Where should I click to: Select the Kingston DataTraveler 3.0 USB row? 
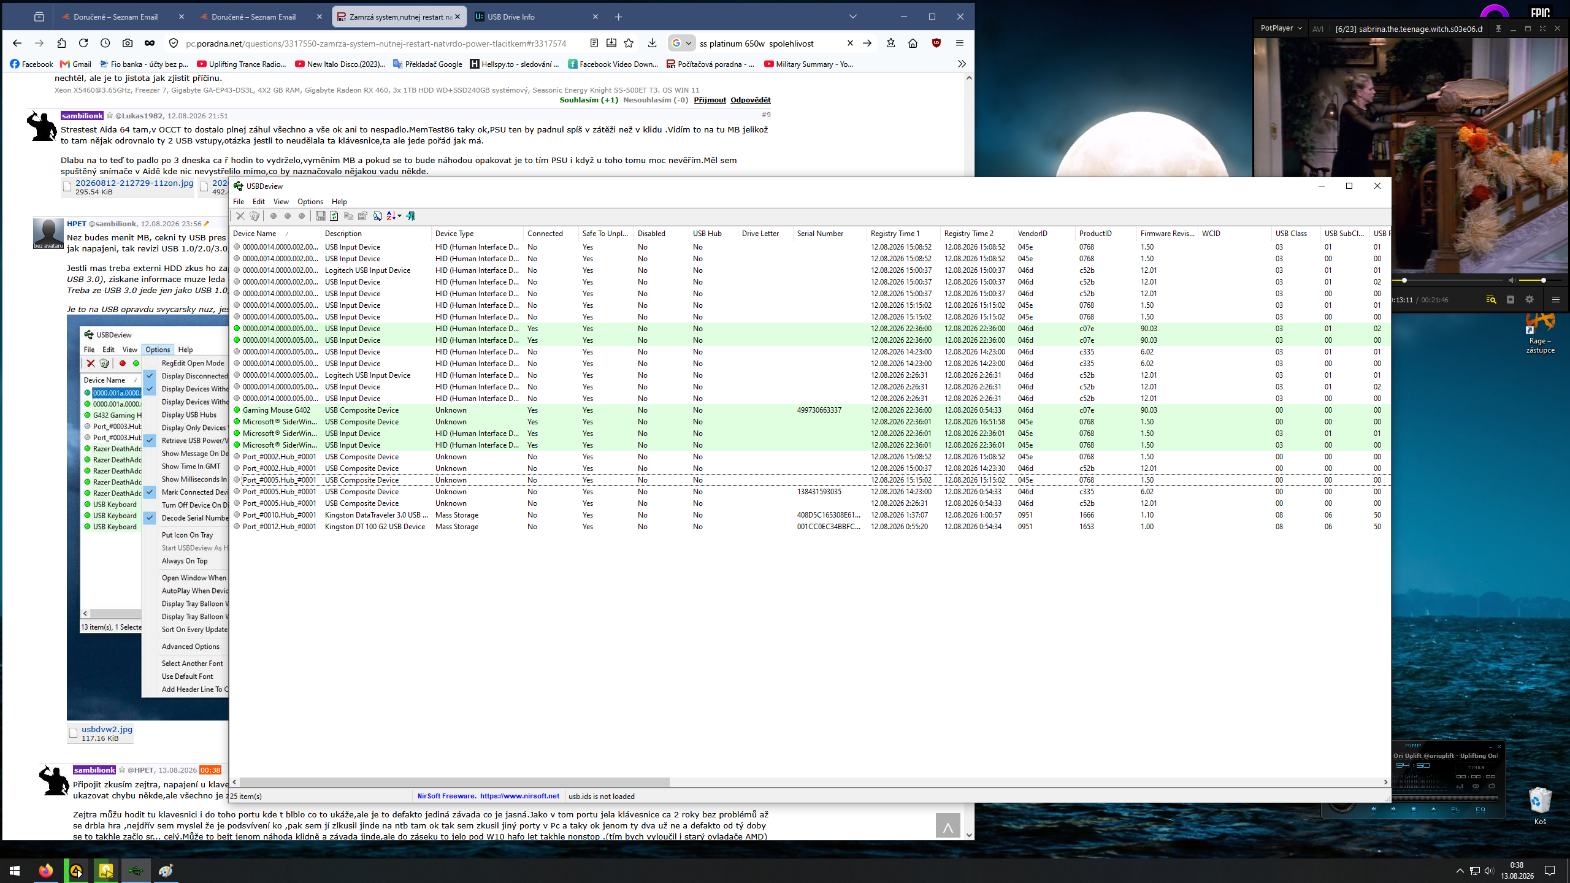point(810,515)
